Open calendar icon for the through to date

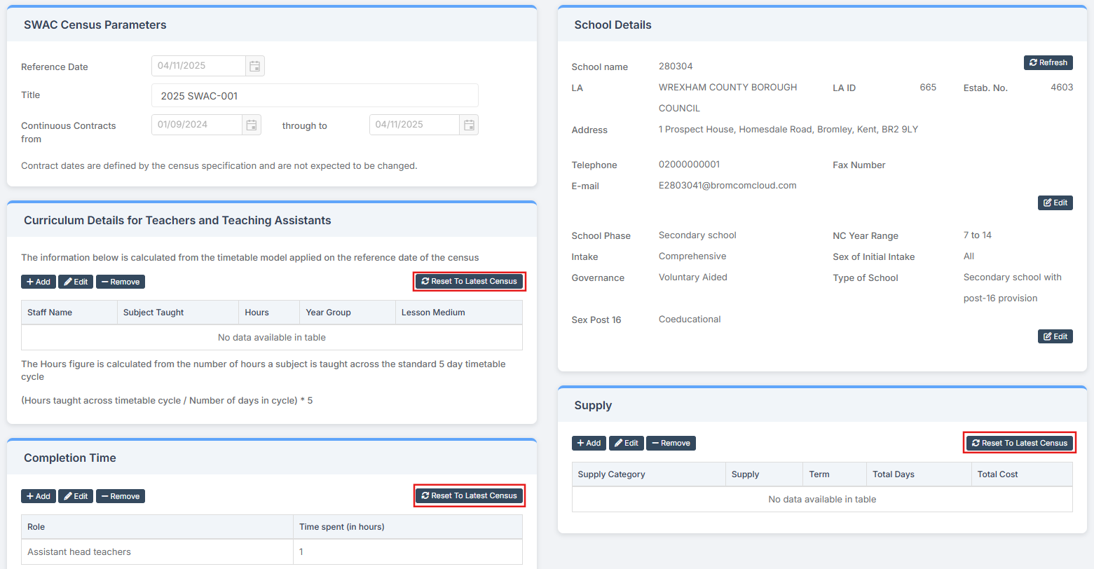469,125
